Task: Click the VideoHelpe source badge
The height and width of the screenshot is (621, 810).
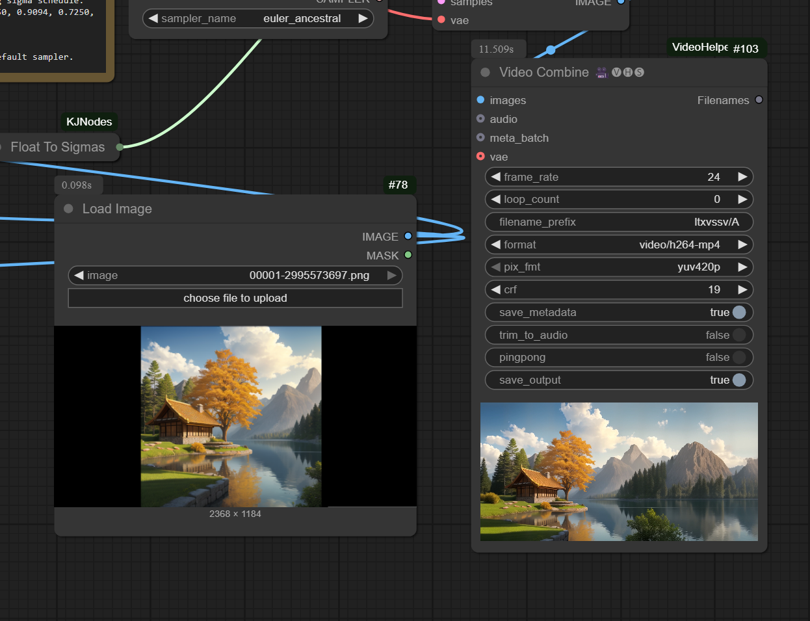Action: (699, 47)
